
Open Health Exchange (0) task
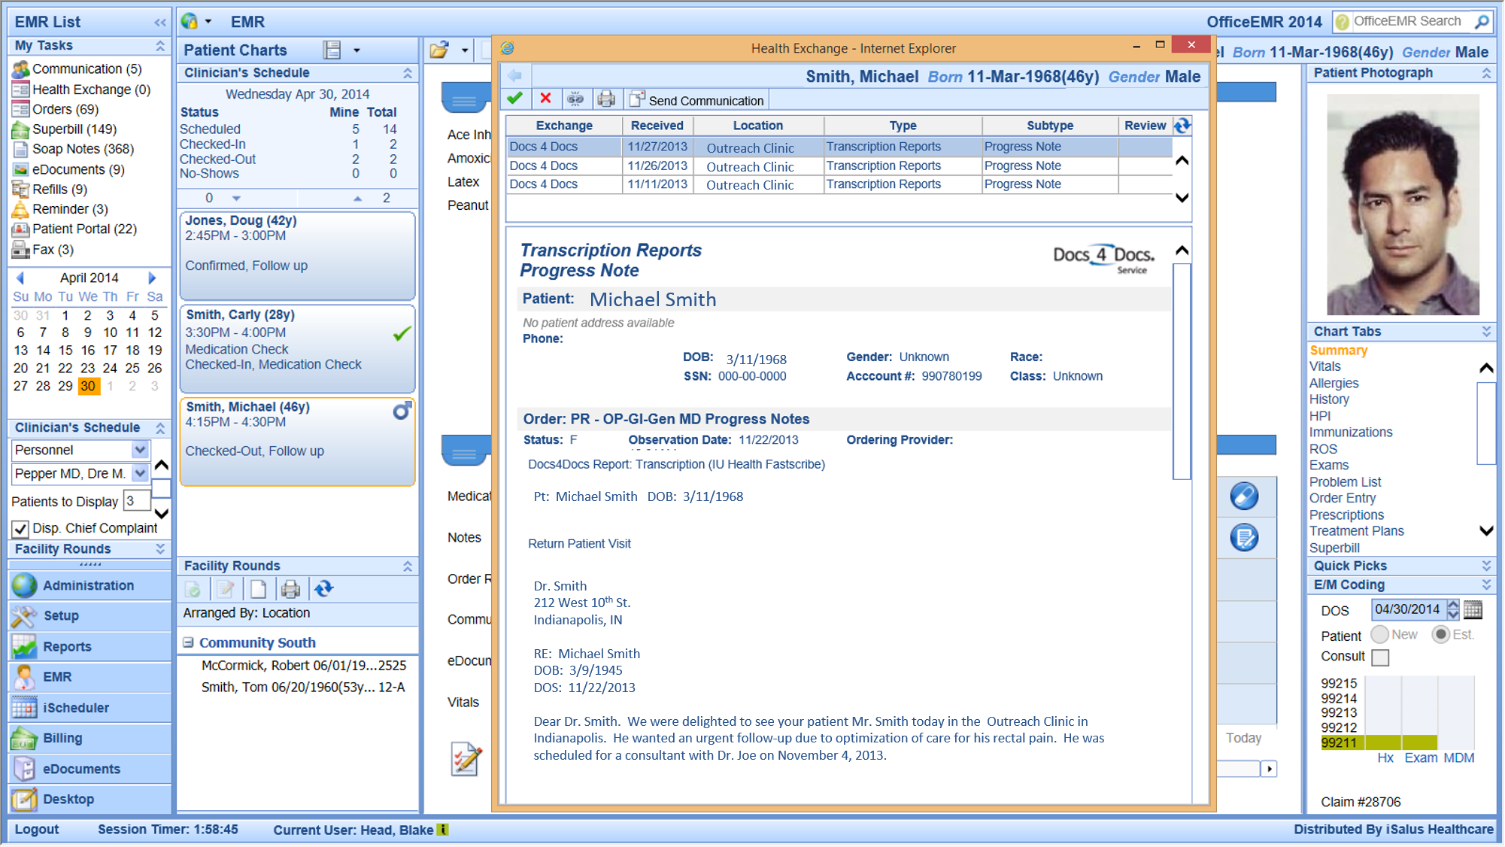coord(90,90)
